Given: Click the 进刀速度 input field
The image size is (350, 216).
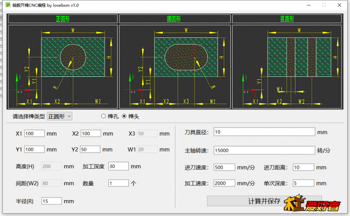Looking at the screenshot, I should point(224,167).
